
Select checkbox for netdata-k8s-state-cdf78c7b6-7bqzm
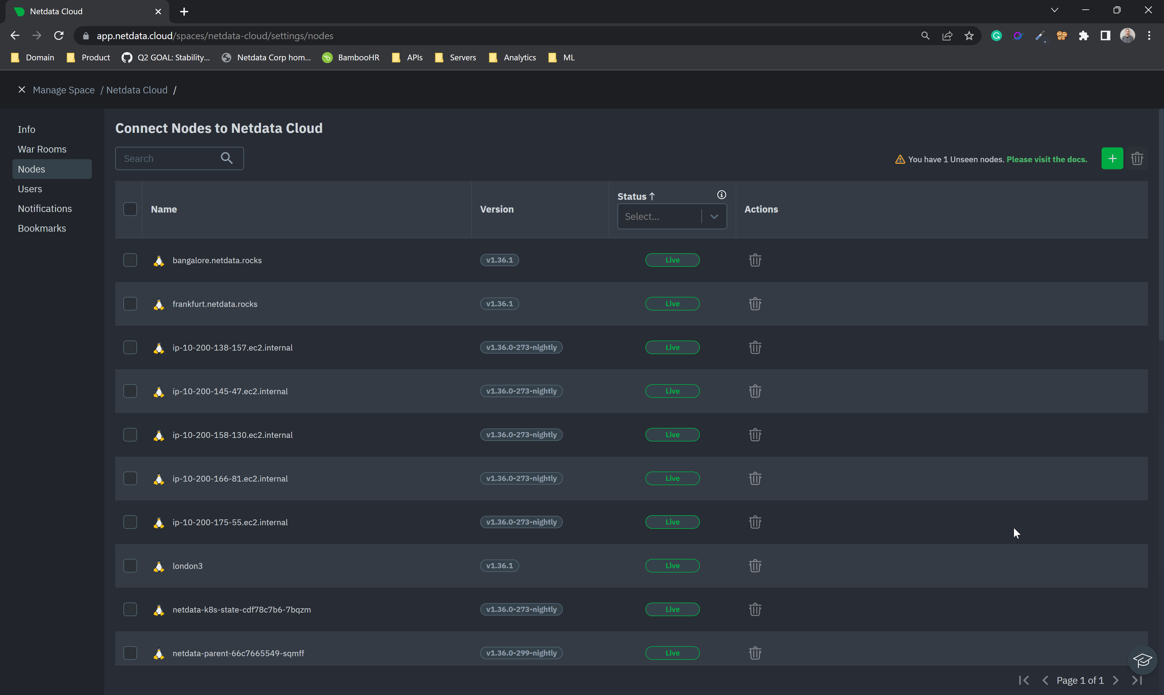click(x=130, y=609)
